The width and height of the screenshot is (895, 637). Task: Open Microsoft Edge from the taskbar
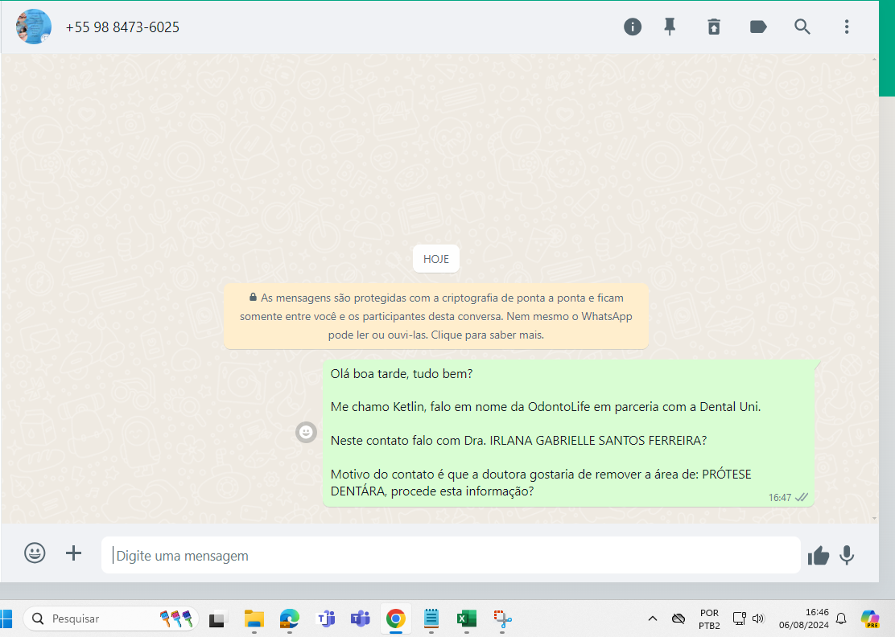coord(290,619)
